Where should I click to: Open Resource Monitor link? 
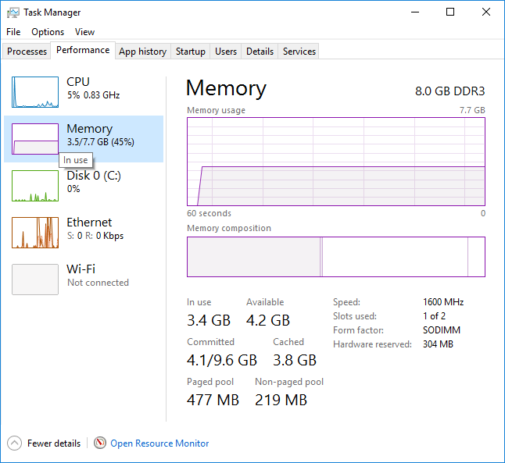(159, 443)
